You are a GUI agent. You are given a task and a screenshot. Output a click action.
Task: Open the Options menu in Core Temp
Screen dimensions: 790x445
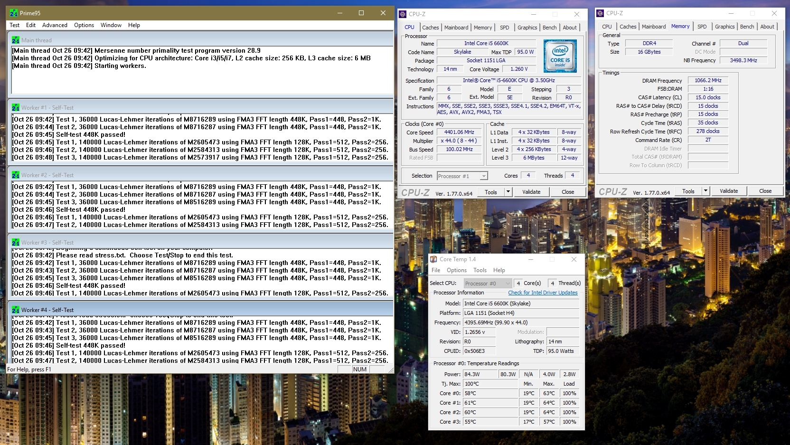[457, 270]
